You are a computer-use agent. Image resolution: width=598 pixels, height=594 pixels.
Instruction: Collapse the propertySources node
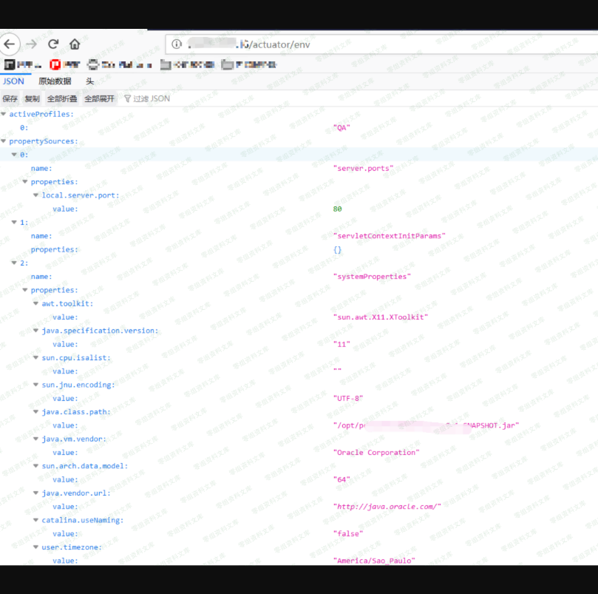point(4,141)
